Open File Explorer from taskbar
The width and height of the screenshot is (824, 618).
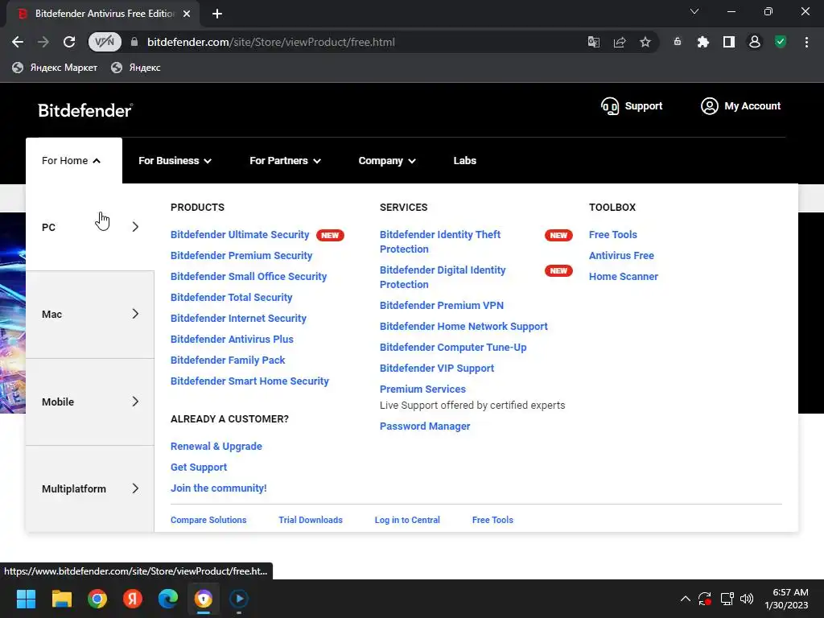point(61,599)
